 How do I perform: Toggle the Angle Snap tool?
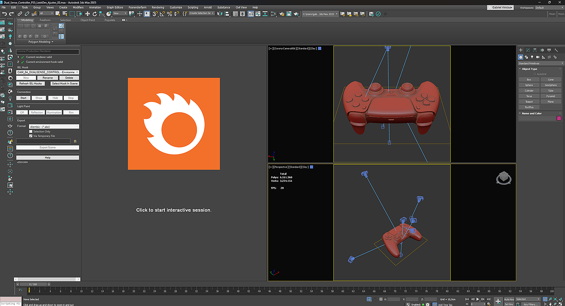click(x=162, y=14)
